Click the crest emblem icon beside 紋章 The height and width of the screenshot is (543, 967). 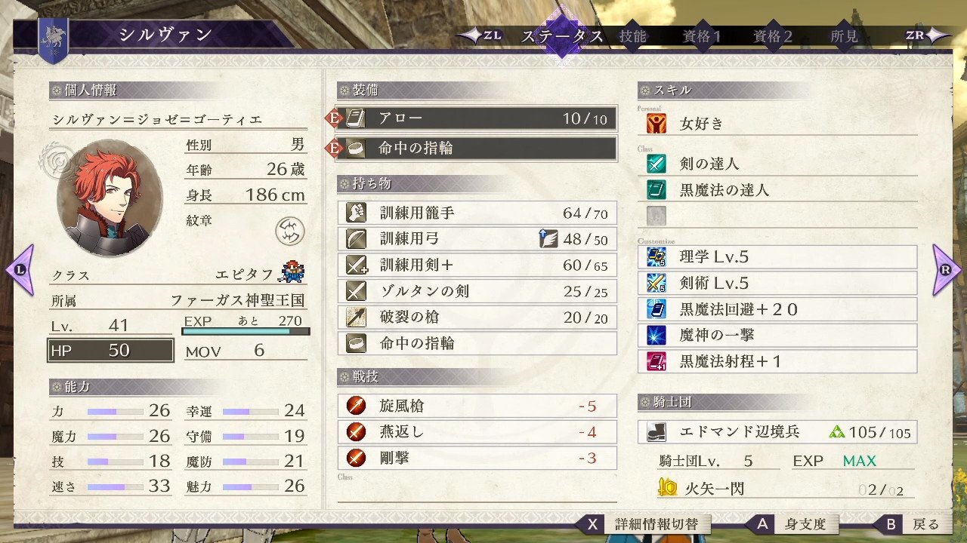click(x=290, y=231)
